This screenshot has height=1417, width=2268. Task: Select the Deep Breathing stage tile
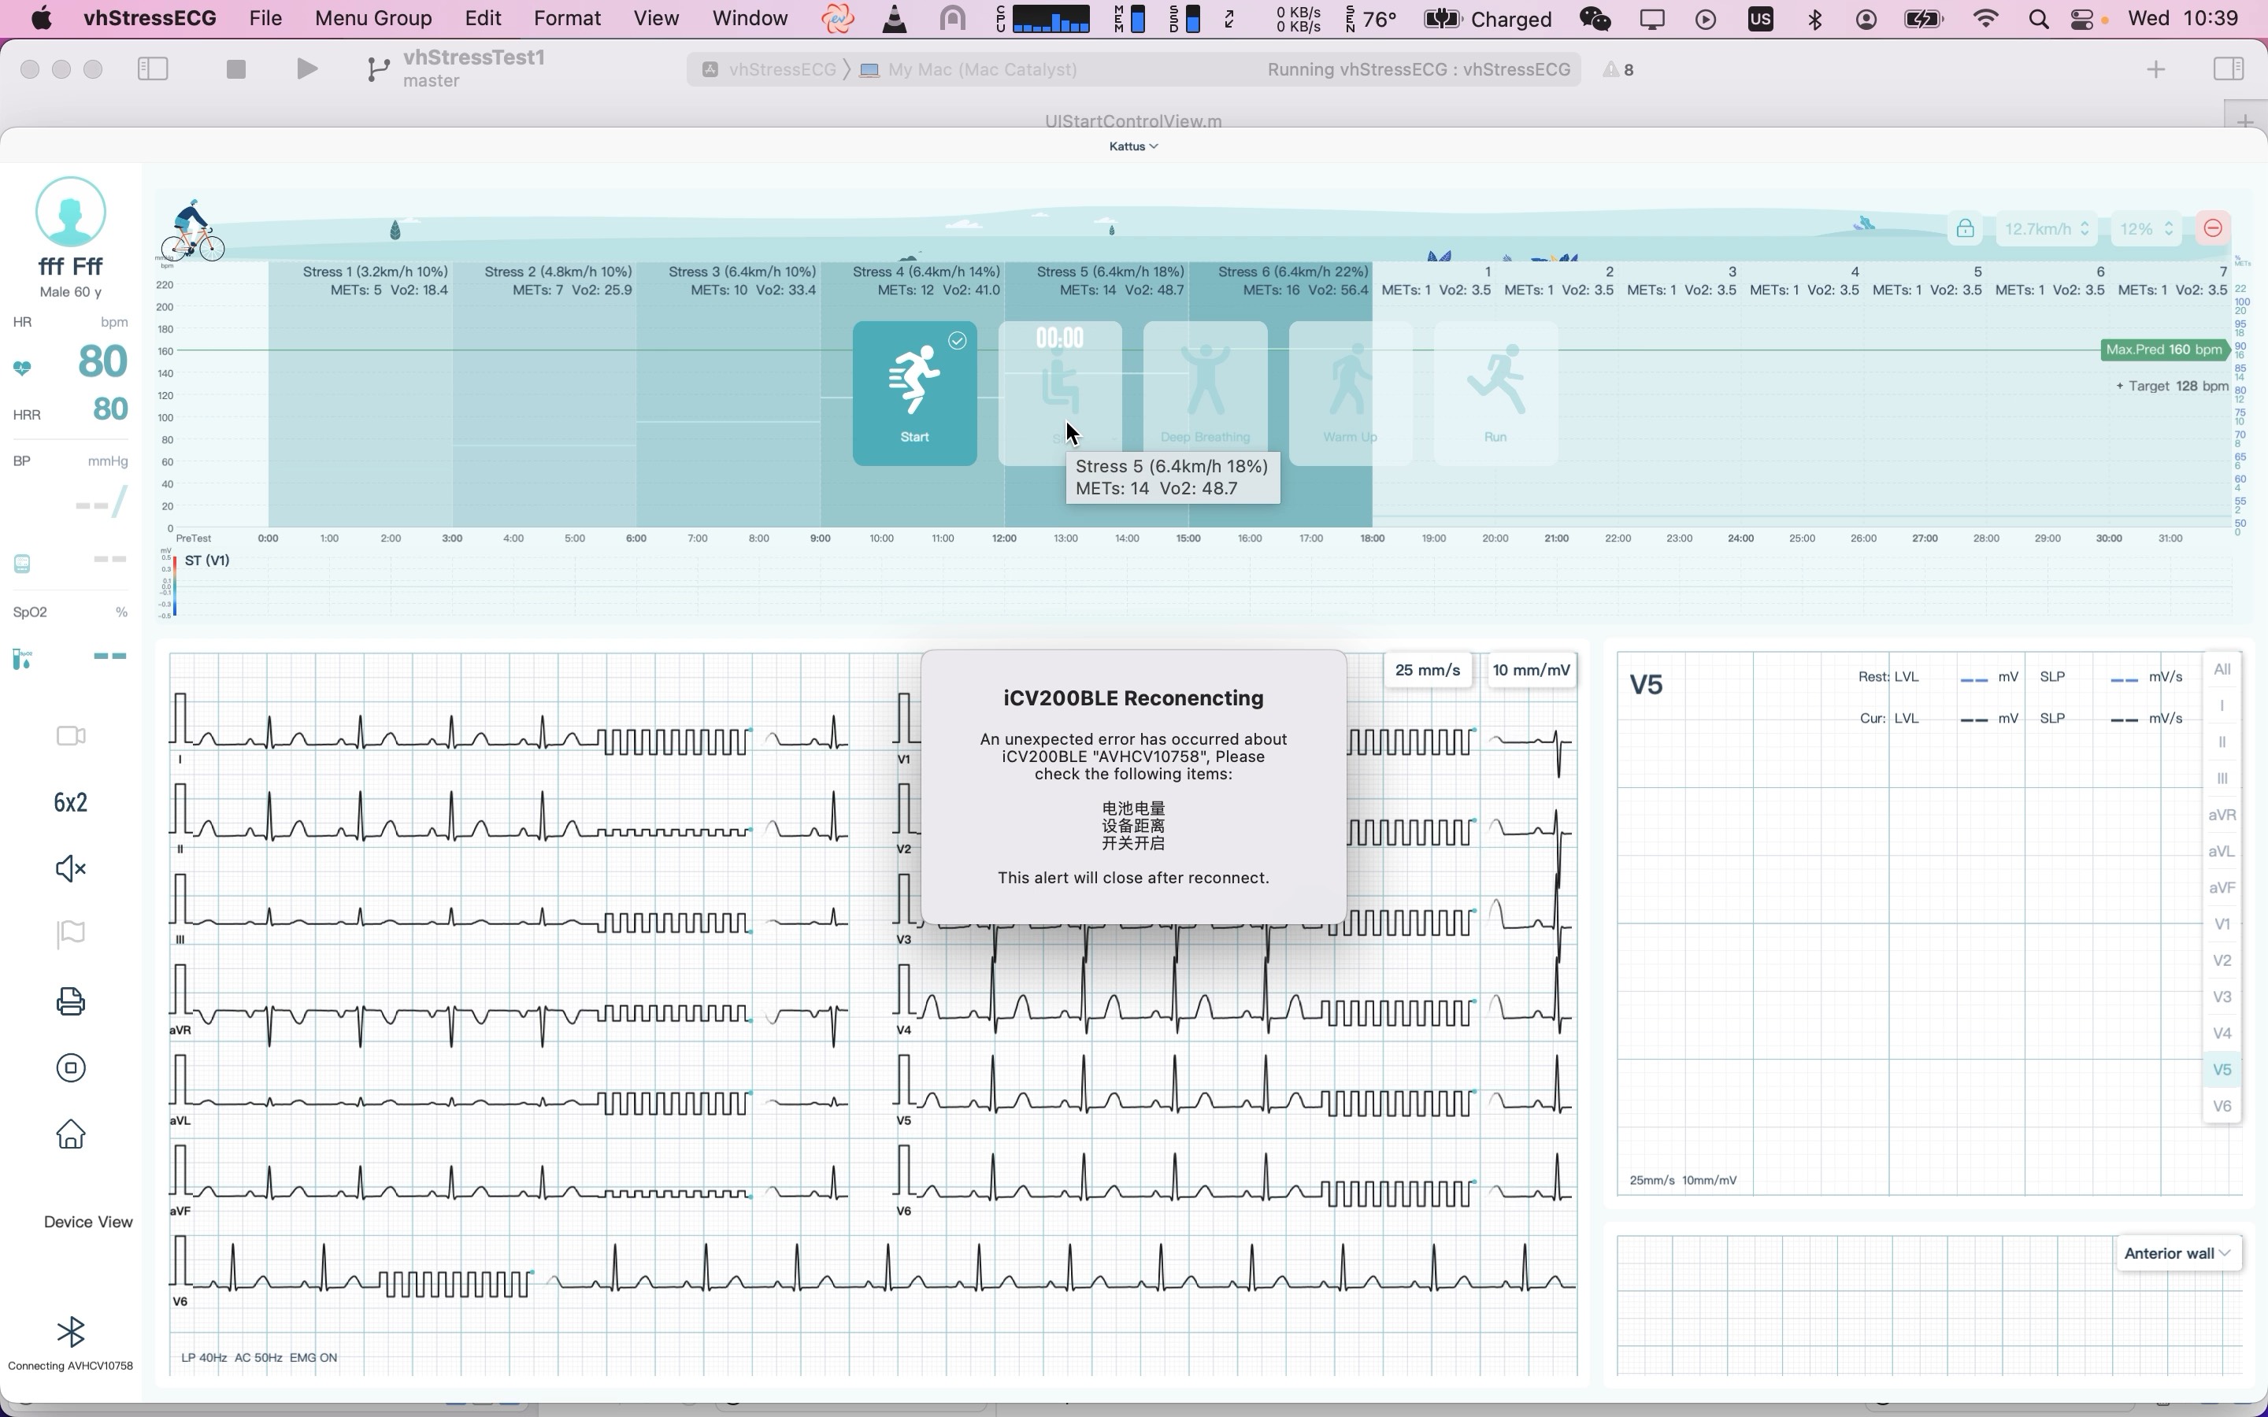pyautogui.click(x=1205, y=394)
